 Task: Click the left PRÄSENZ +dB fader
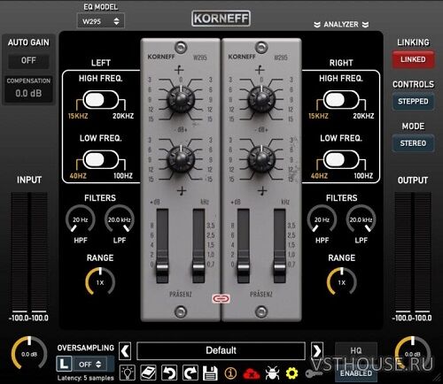(162, 267)
